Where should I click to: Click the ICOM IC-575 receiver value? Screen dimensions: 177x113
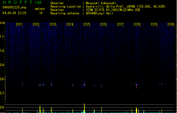tap(113, 10)
